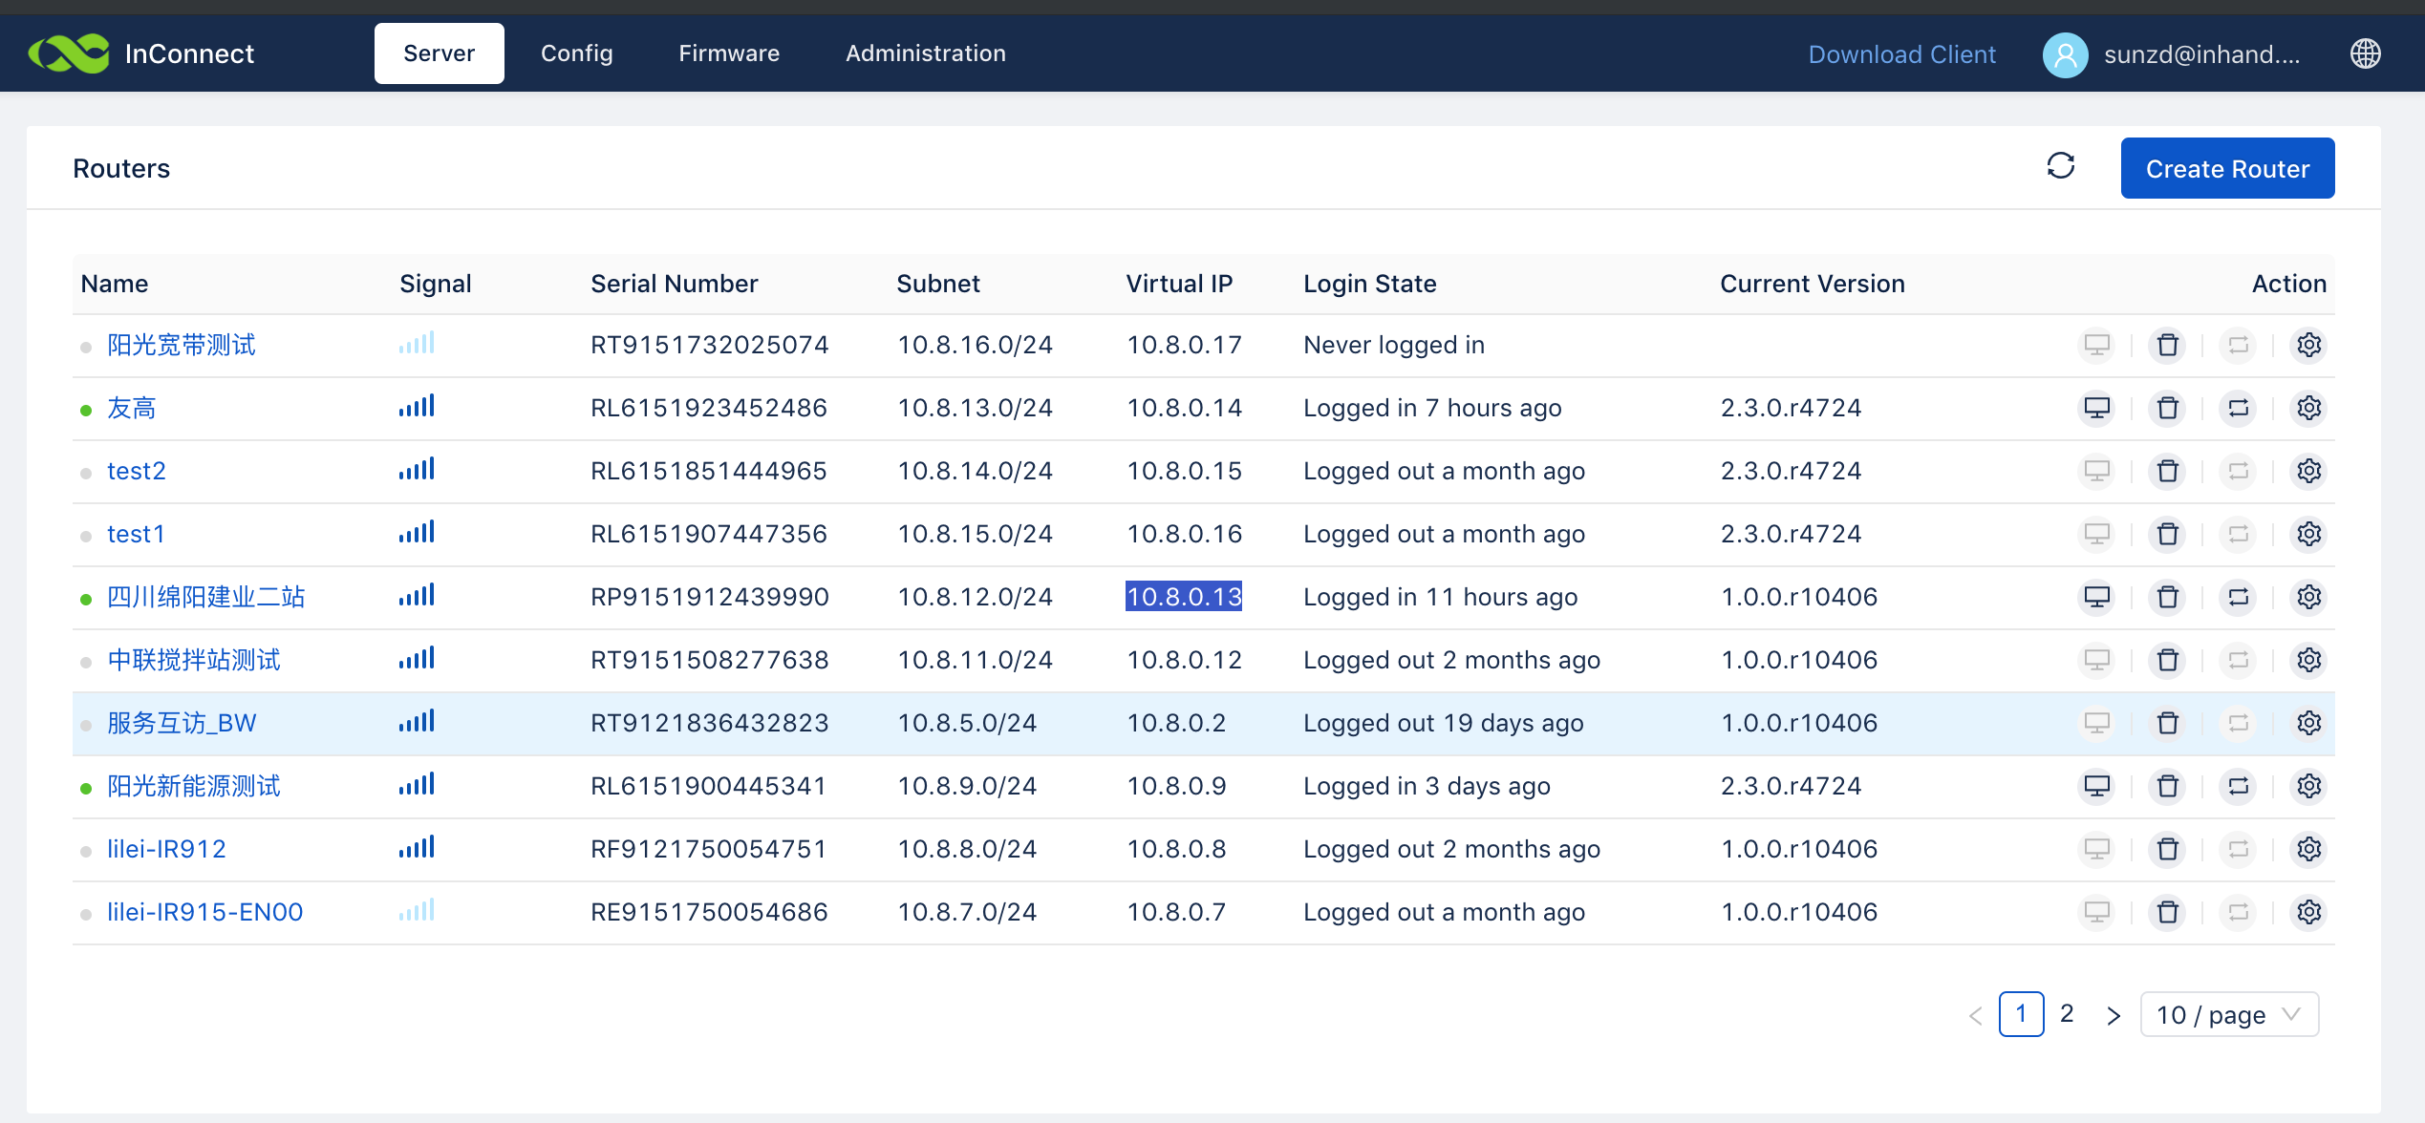Click trash icon for lilei-IR912 row
This screenshot has height=1123, width=2425.
tap(2167, 850)
